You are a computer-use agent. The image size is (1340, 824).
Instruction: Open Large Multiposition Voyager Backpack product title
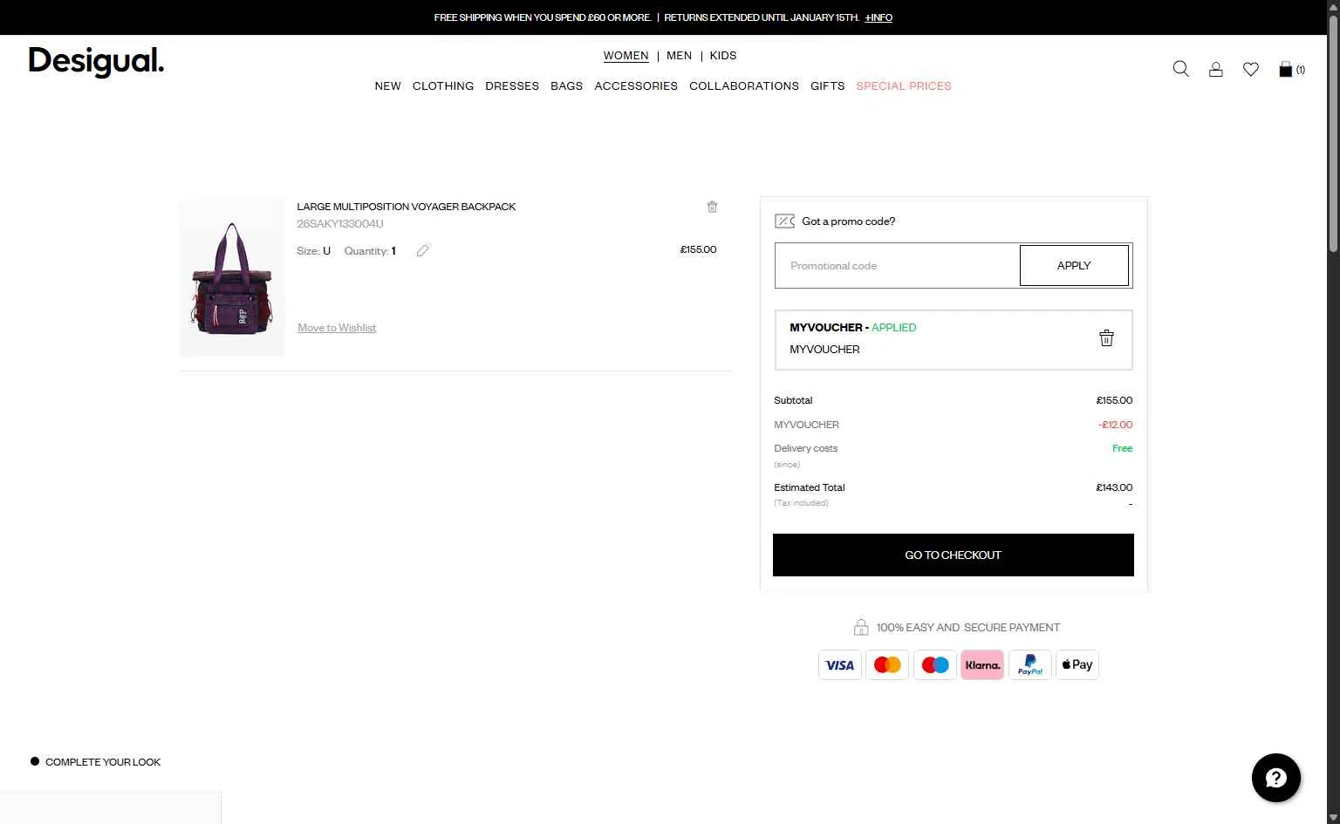pyautogui.click(x=407, y=207)
